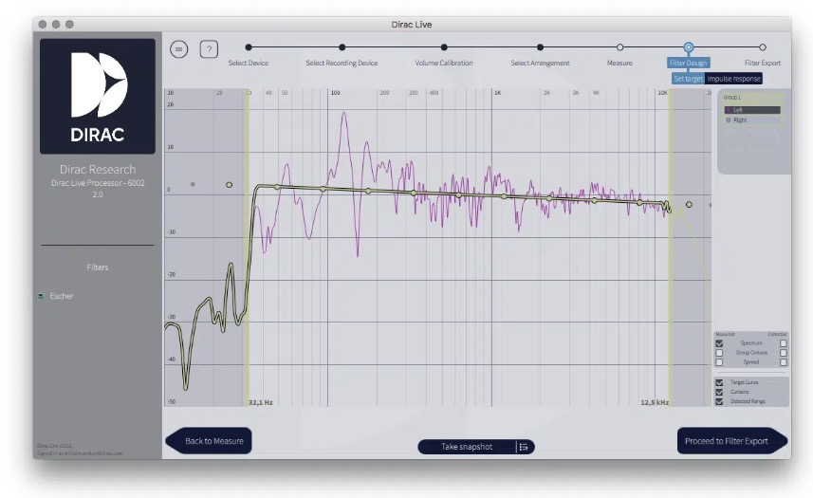This screenshot has height=498, width=813.
Task: Disable the Detected Range checkbox
Action: (x=719, y=401)
